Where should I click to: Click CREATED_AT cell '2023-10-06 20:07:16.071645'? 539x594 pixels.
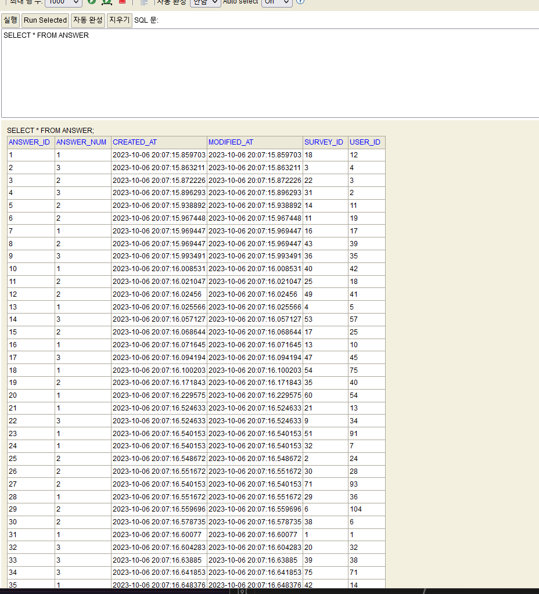159,345
